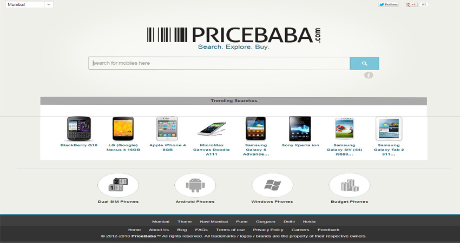This screenshot has height=243, width=460.
Task: Focus the search for mobiles field
Action: [x=219, y=63]
